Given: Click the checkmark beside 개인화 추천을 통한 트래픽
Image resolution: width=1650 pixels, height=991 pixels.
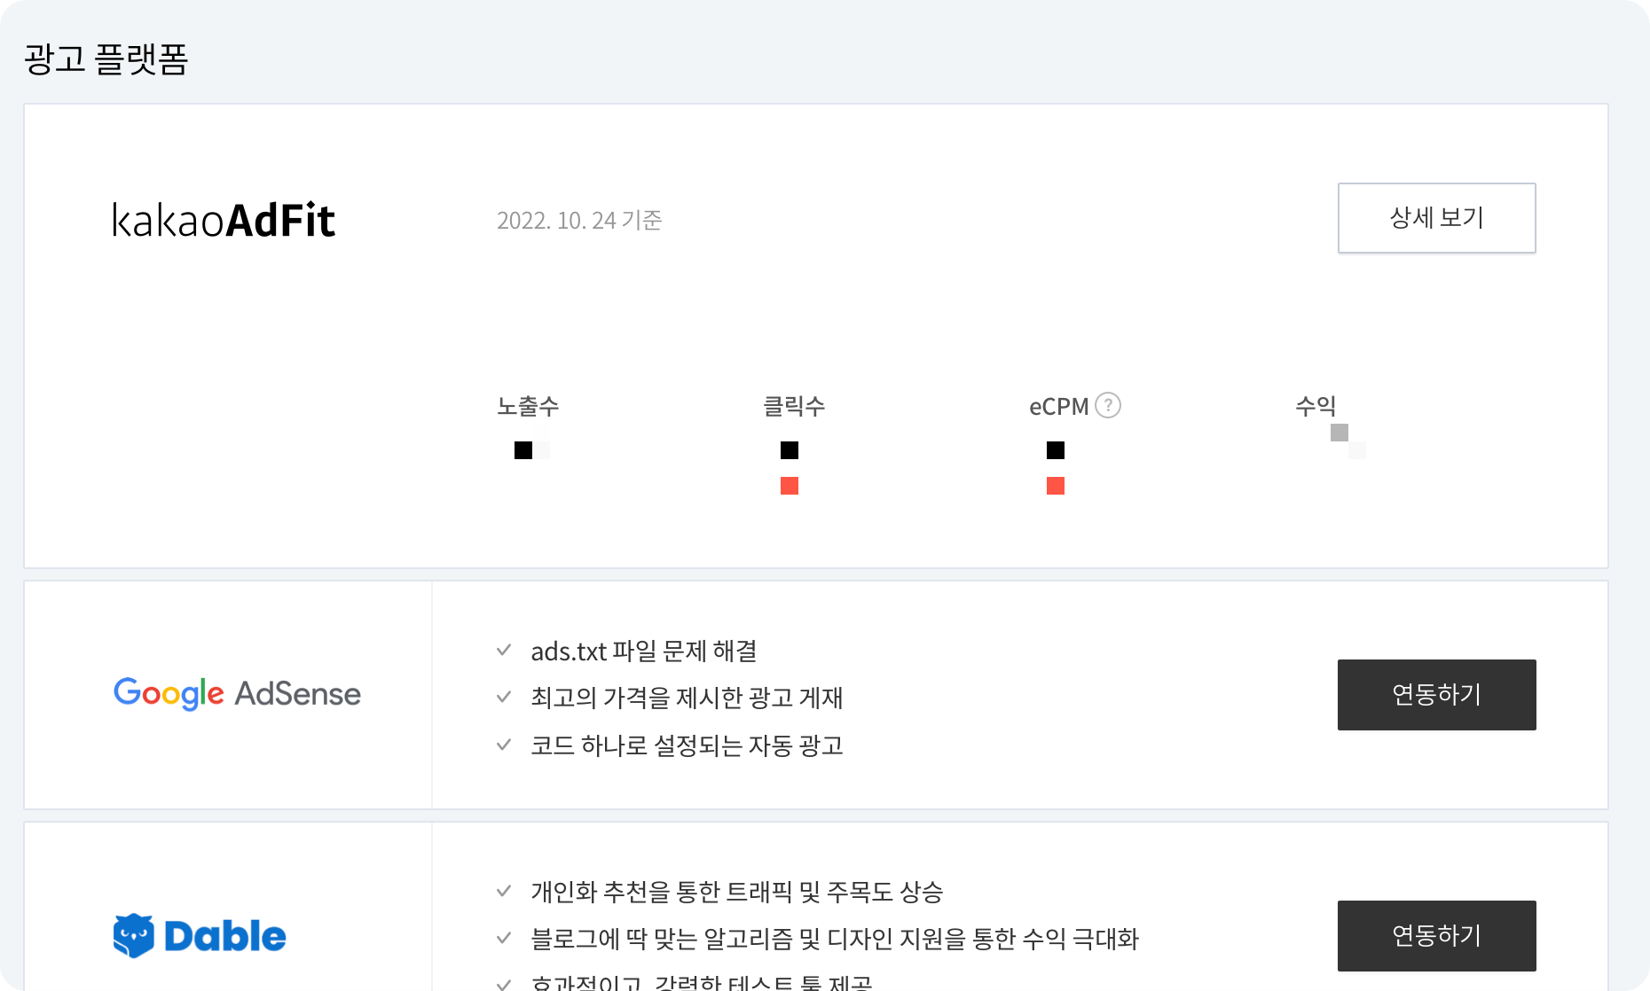Looking at the screenshot, I should (504, 891).
